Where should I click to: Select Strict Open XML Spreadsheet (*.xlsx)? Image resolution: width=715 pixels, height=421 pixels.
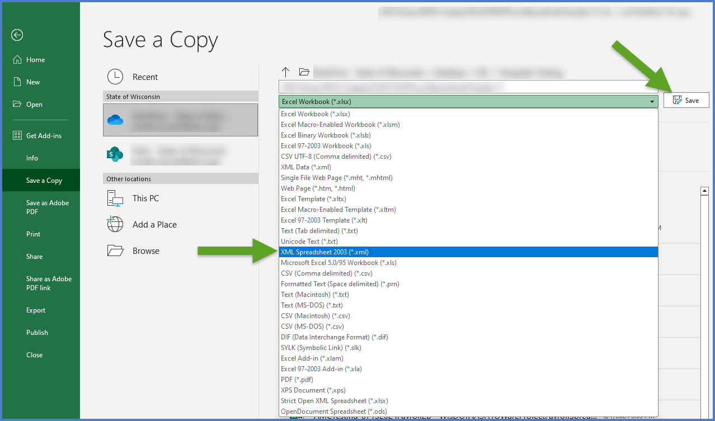coord(468,401)
